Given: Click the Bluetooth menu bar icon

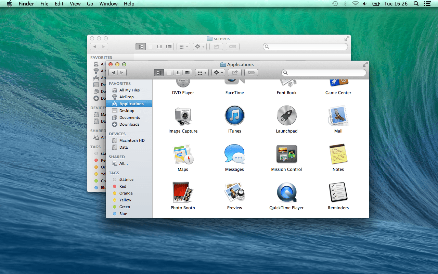Looking at the screenshot, I should (x=345, y=4).
